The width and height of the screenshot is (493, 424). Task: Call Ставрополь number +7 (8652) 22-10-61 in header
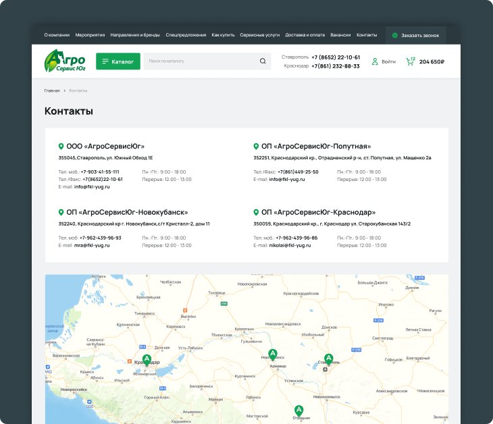336,57
